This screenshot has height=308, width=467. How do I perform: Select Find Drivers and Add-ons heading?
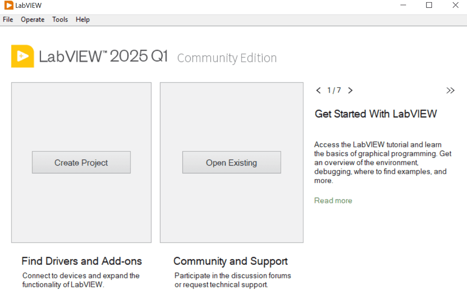click(x=82, y=261)
